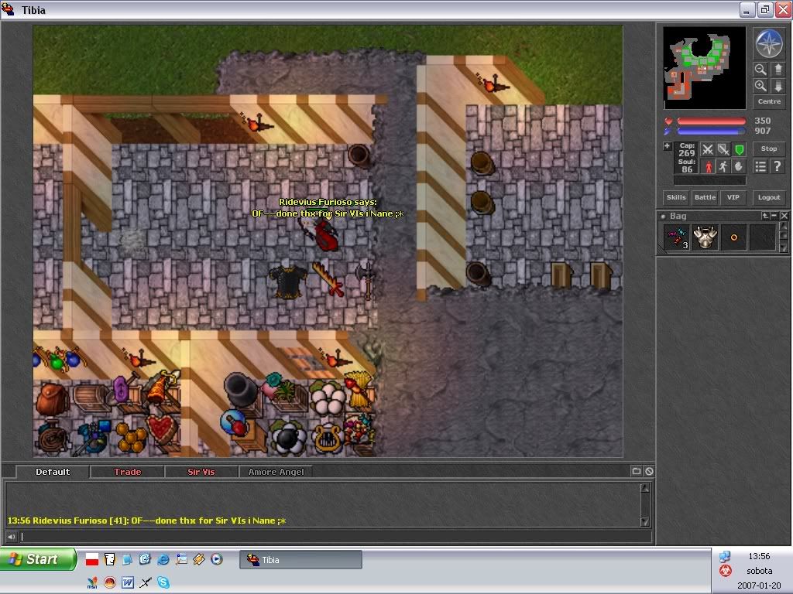The width and height of the screenshot is (793, 594).
Task: Click the minimap compass rose
Action: point(769,43)
